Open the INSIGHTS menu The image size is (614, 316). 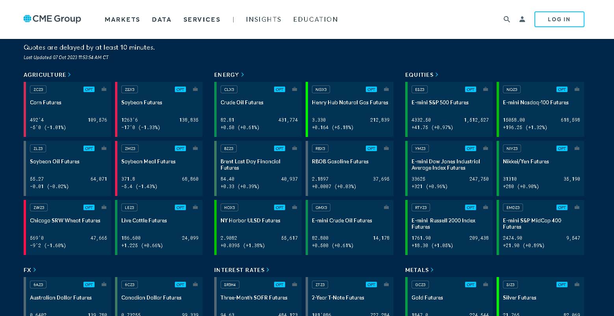click(264, 19)
